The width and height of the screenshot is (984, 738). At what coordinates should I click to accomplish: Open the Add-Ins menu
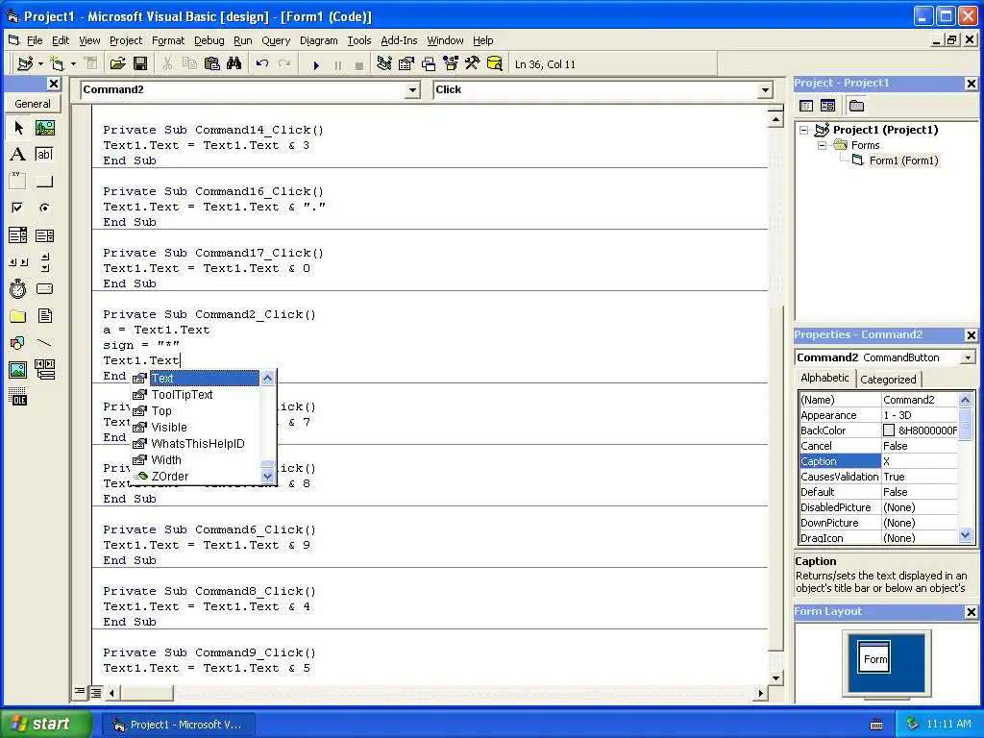point(399,40)
